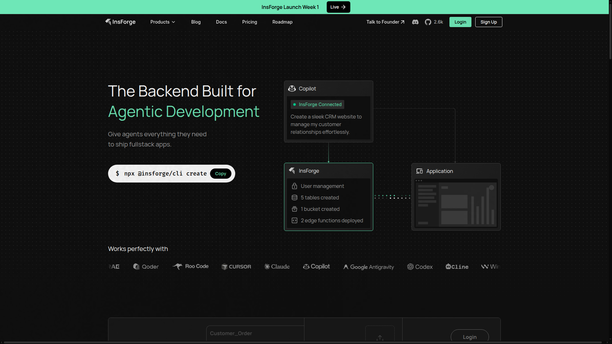Image resolution: width=612 pixels, height=344 pixels.
Task: Open the Roadmap page
Action: click(x=282, y=22)
